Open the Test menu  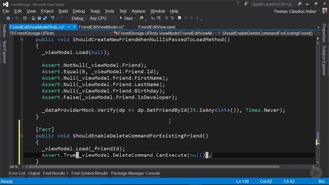pyautogui.click(x=123, y=11)
